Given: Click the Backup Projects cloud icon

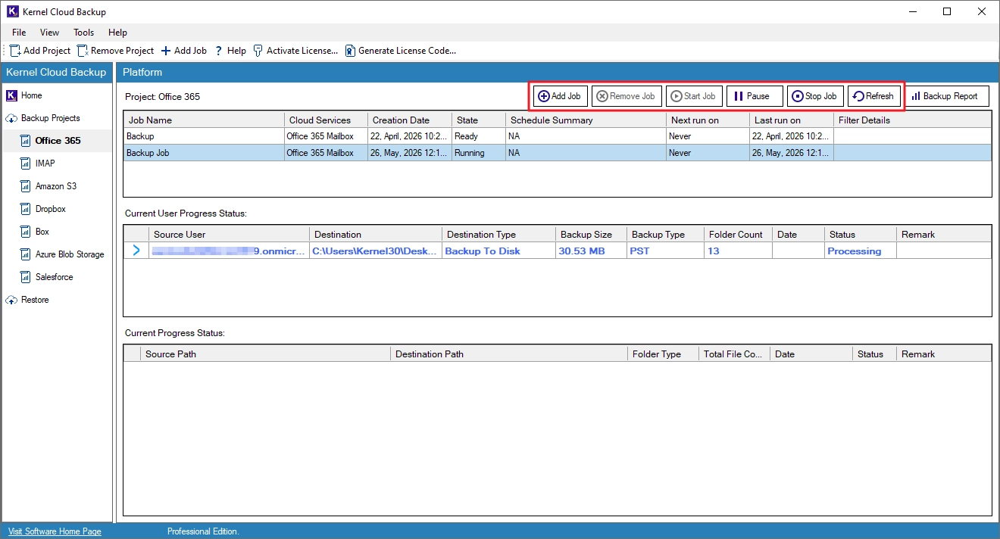Looking at the screenshot, I should pyautogui.click(x=11, y=118).
